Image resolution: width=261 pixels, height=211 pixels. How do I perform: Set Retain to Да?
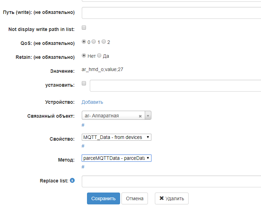[99, 55]
